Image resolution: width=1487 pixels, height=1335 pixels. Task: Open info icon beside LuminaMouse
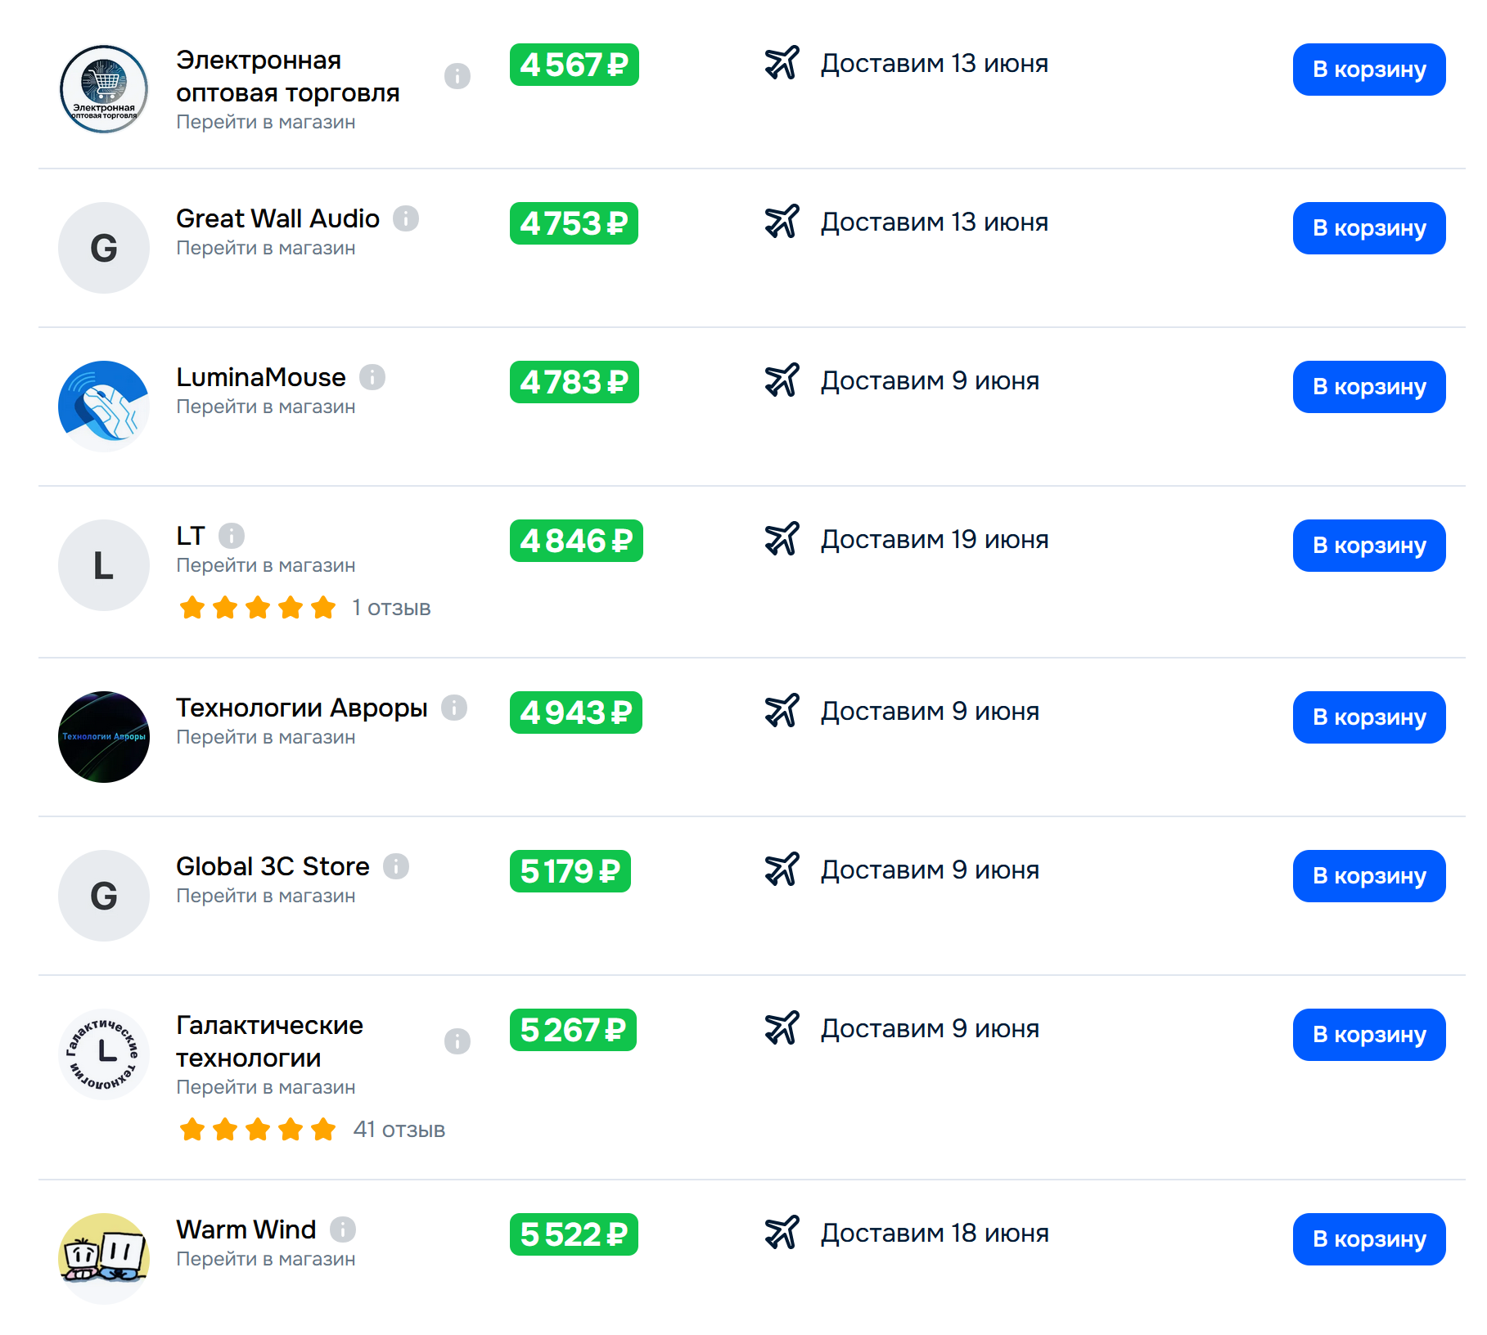(x=372, y=377)
